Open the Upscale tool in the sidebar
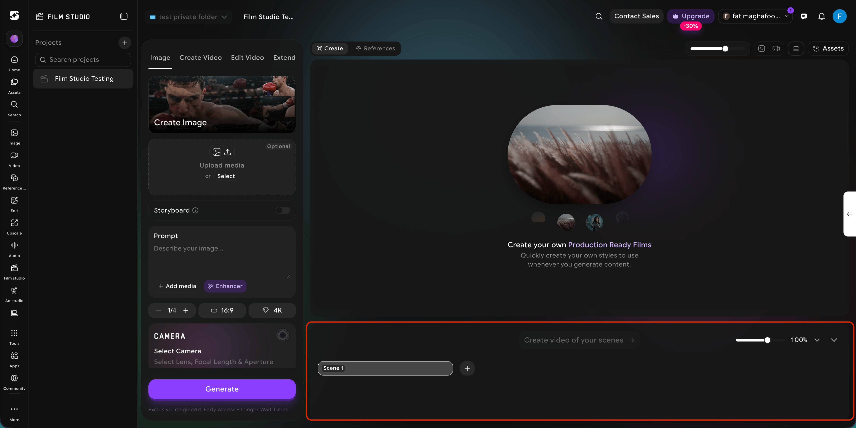This screenshot has height=428, width=856. tap(14, 227)
